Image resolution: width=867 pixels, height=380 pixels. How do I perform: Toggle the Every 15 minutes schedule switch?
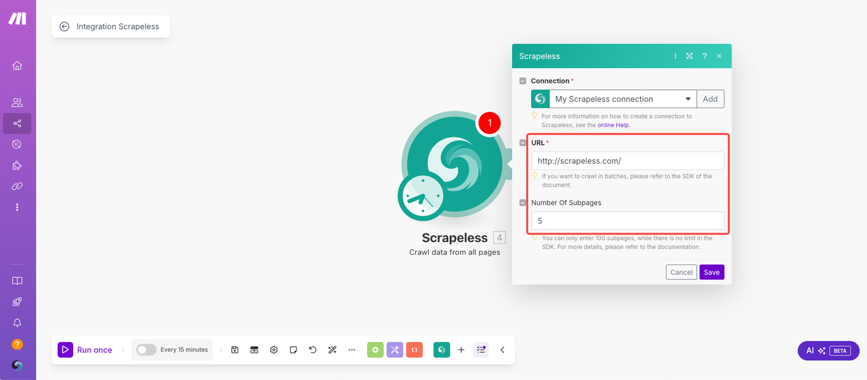pyautogui.click(x=146, y=350)
